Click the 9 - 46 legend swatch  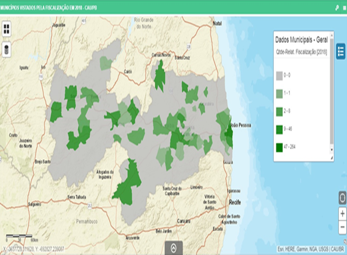[280, 129]
